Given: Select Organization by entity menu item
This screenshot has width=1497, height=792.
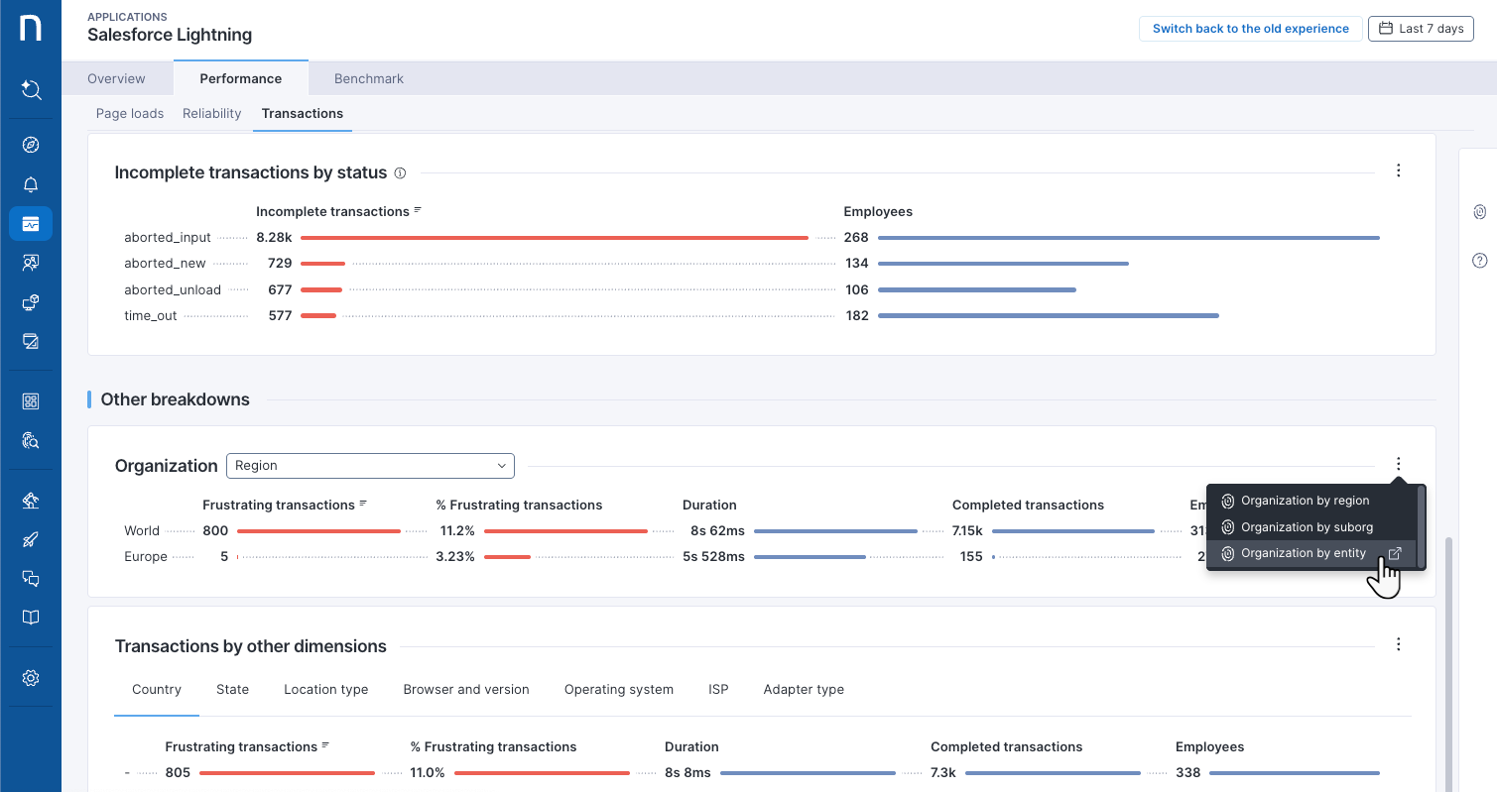Looking at the screenshot, I should point(1303,553).
